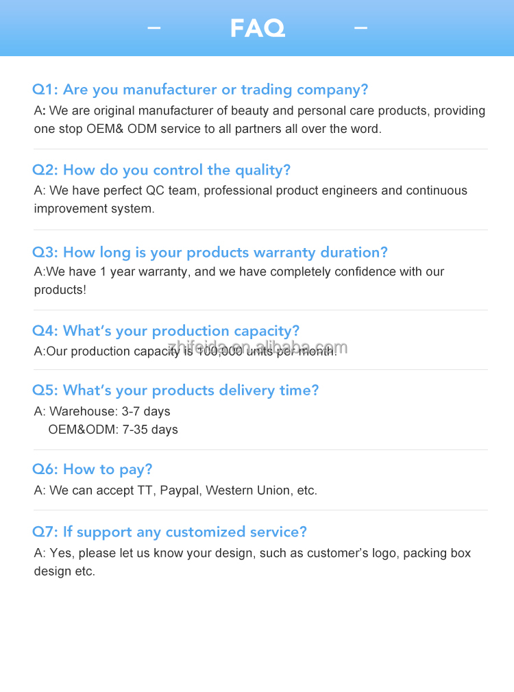Image resolution: width=514 pixels, height=692 pixels.
Task: Click the divider line below the Q1 answer
Action: tap(260, 149)
